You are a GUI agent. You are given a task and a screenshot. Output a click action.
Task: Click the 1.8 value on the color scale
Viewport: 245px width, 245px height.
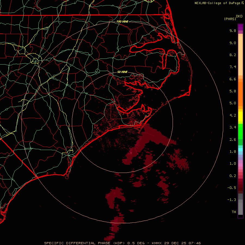pyautogui.click(x=233, y=152)
